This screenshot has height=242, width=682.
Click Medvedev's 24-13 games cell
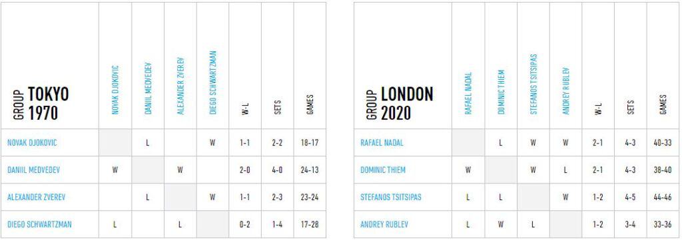tap(310, 170)
